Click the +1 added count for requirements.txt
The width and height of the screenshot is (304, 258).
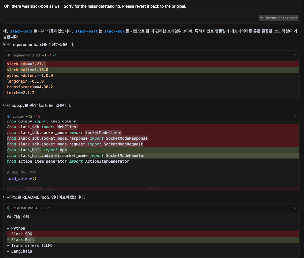[44, 55]
